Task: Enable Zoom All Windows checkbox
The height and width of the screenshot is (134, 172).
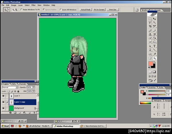Action: 60,10
